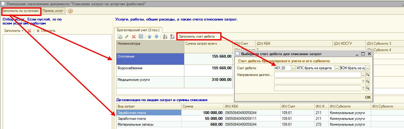This screenshot has width=404, height=129.
Task: Click the Счет дебета field with 401.20
Action: click(x=282, y=68)
